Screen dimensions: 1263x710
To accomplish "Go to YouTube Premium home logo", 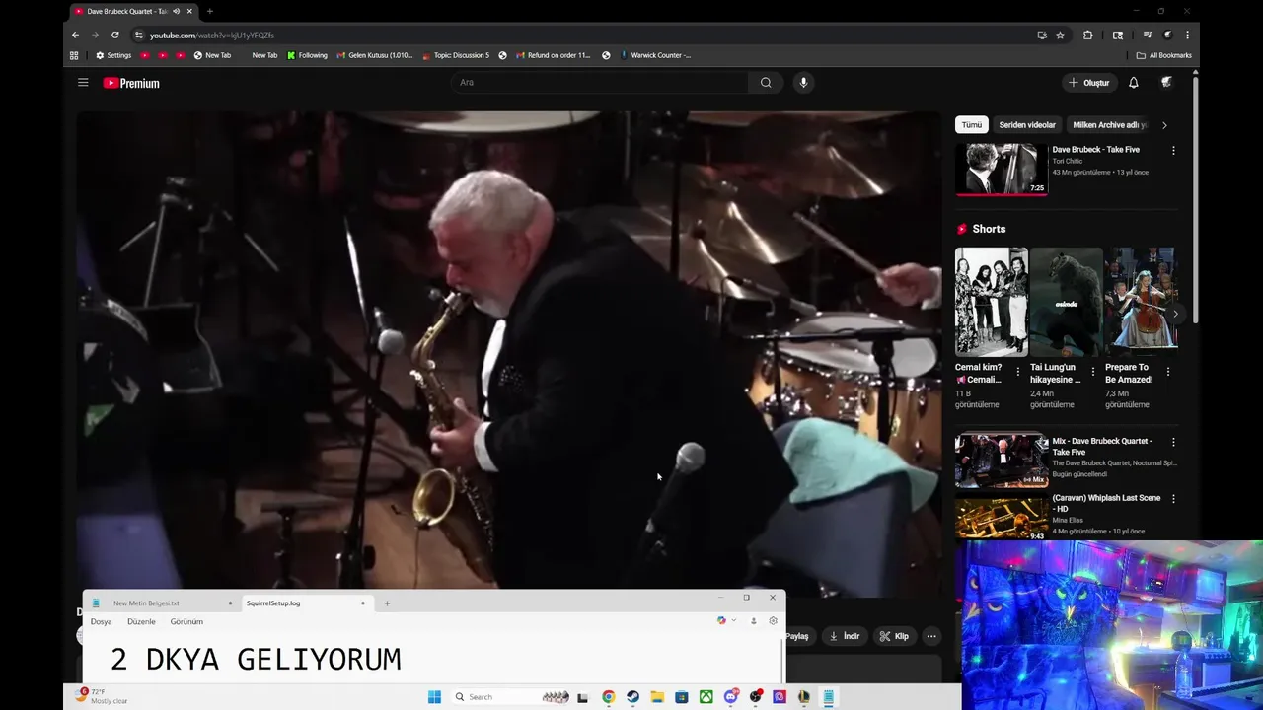I will point(131,83).
